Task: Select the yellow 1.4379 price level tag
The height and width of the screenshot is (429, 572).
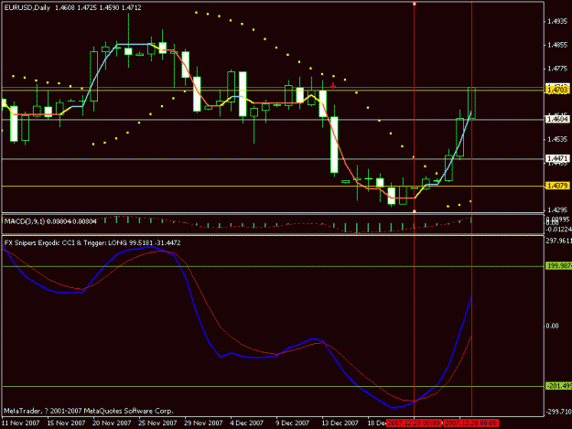Action: click(x=557, y=186)
